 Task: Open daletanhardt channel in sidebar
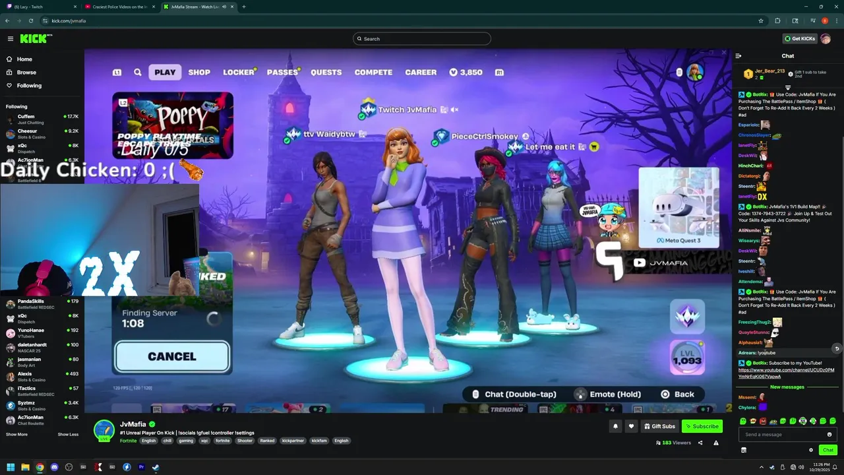tap(42, 347)
